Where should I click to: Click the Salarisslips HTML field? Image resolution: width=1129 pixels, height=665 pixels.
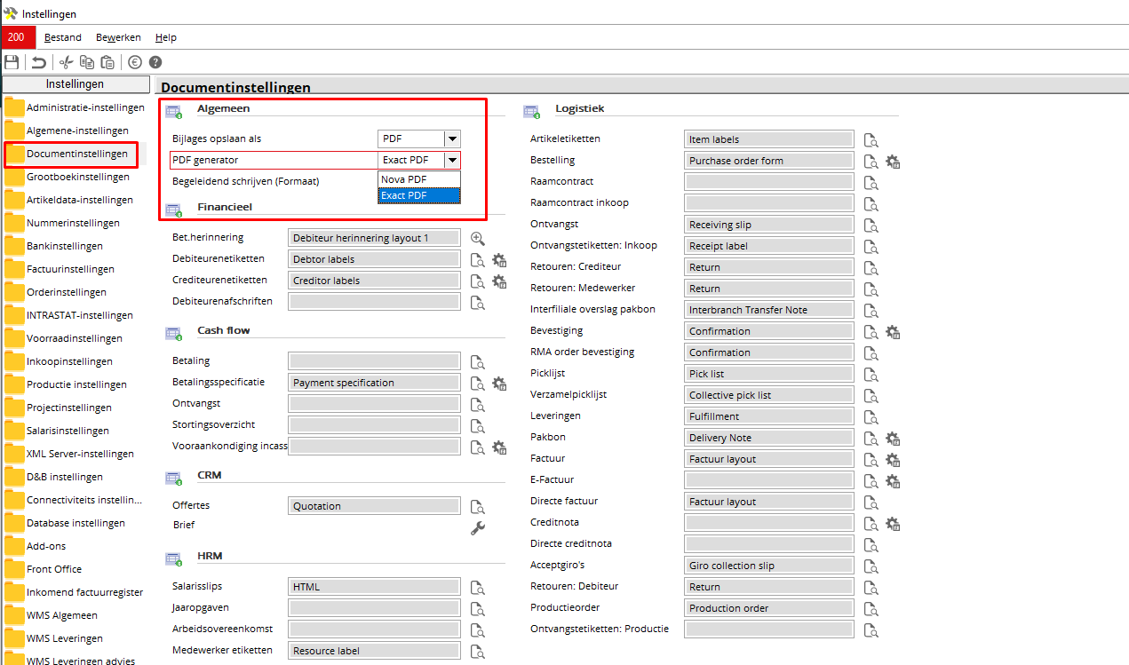375,587
